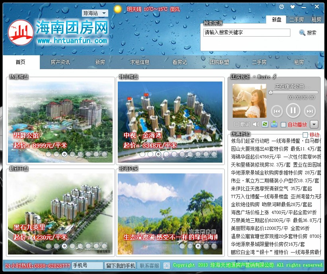327x274 pixels.
Task: Enable the 歌词 lyrics checkbox
Action: (237, 124)
